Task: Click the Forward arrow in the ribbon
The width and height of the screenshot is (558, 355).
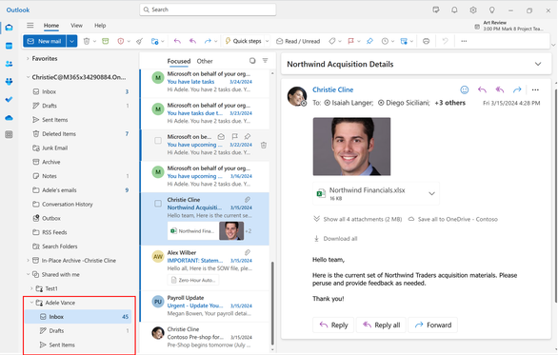Action: click(x=208, y=41)
